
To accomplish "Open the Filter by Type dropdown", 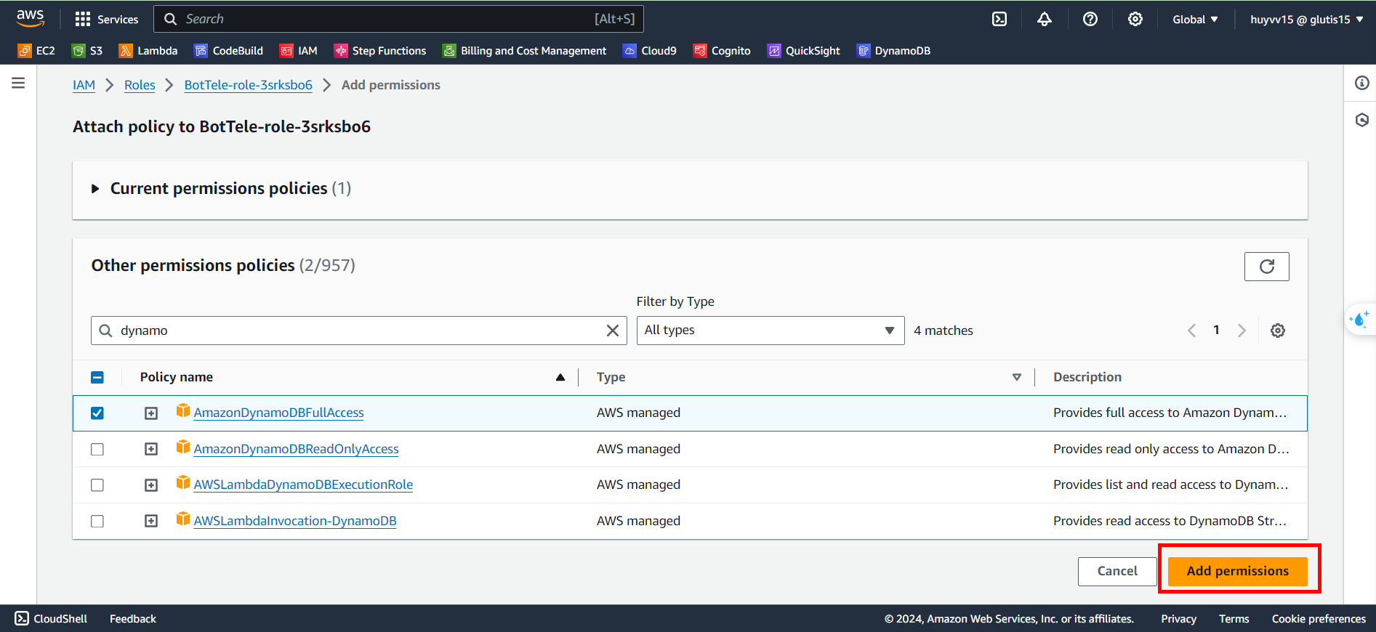I will click(x=771, y=331).
